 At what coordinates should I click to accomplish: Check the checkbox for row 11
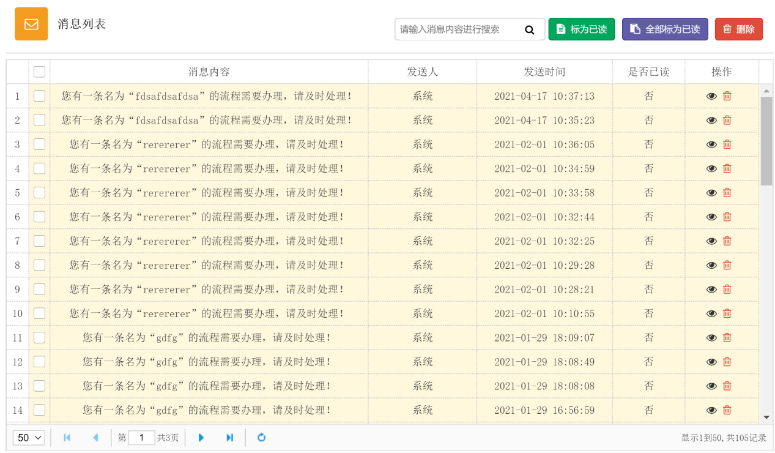tap(39, 337)
